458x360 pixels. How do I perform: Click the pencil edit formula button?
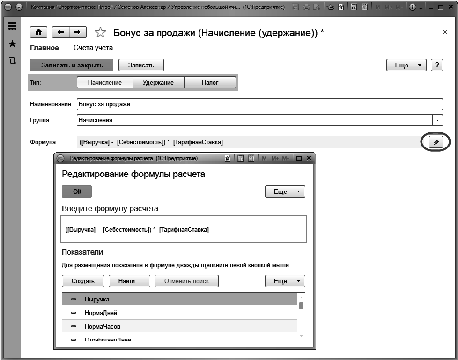tap(436, 142)
